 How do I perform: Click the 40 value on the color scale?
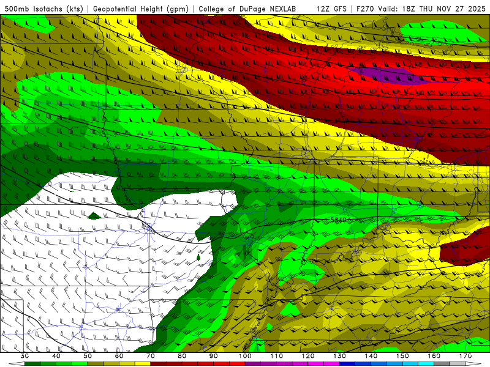click(56, 356)
